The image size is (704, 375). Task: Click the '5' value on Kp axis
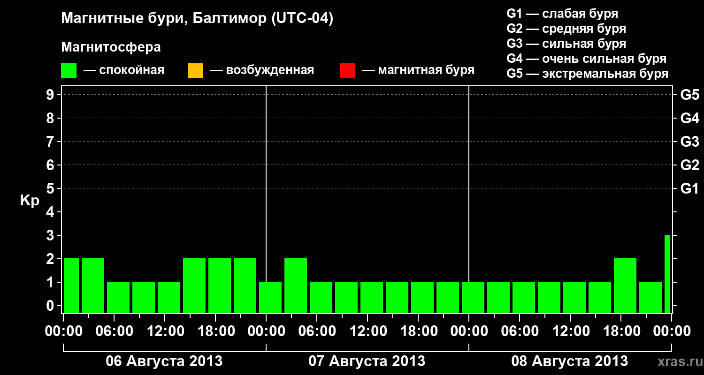(x=51, y=188)
